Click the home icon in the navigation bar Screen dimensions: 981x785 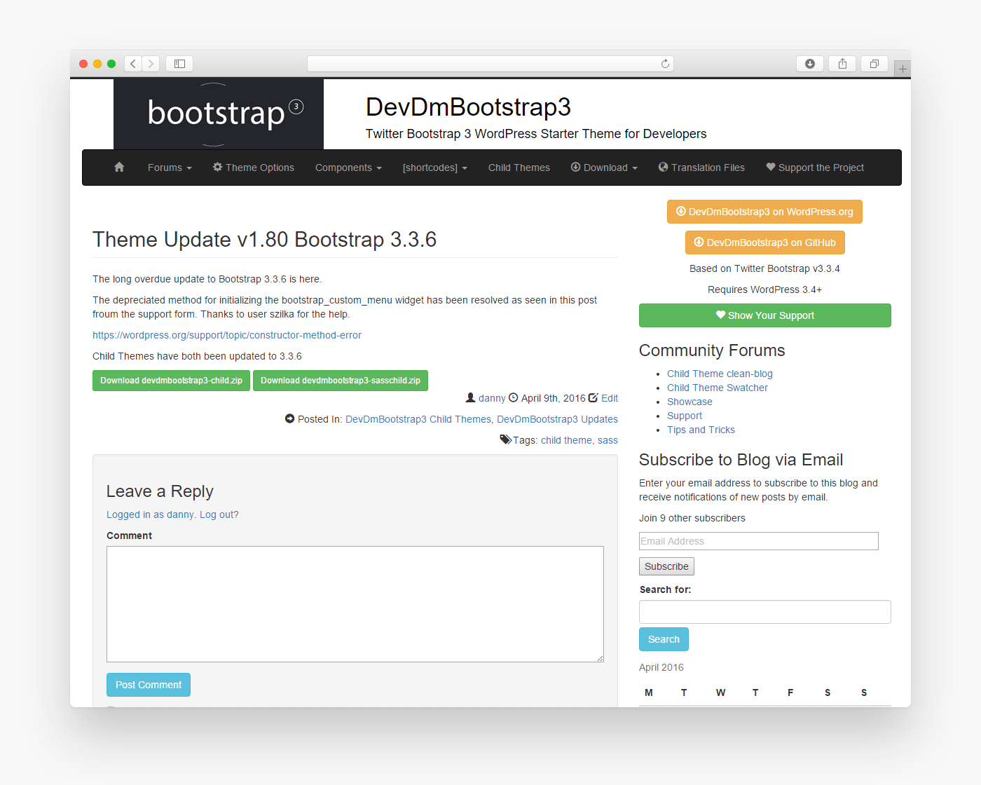tap(118, 167)
